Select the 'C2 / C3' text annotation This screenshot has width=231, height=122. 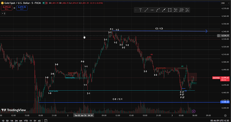click(x=159, y=29)
